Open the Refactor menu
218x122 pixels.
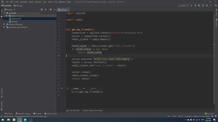38,2
